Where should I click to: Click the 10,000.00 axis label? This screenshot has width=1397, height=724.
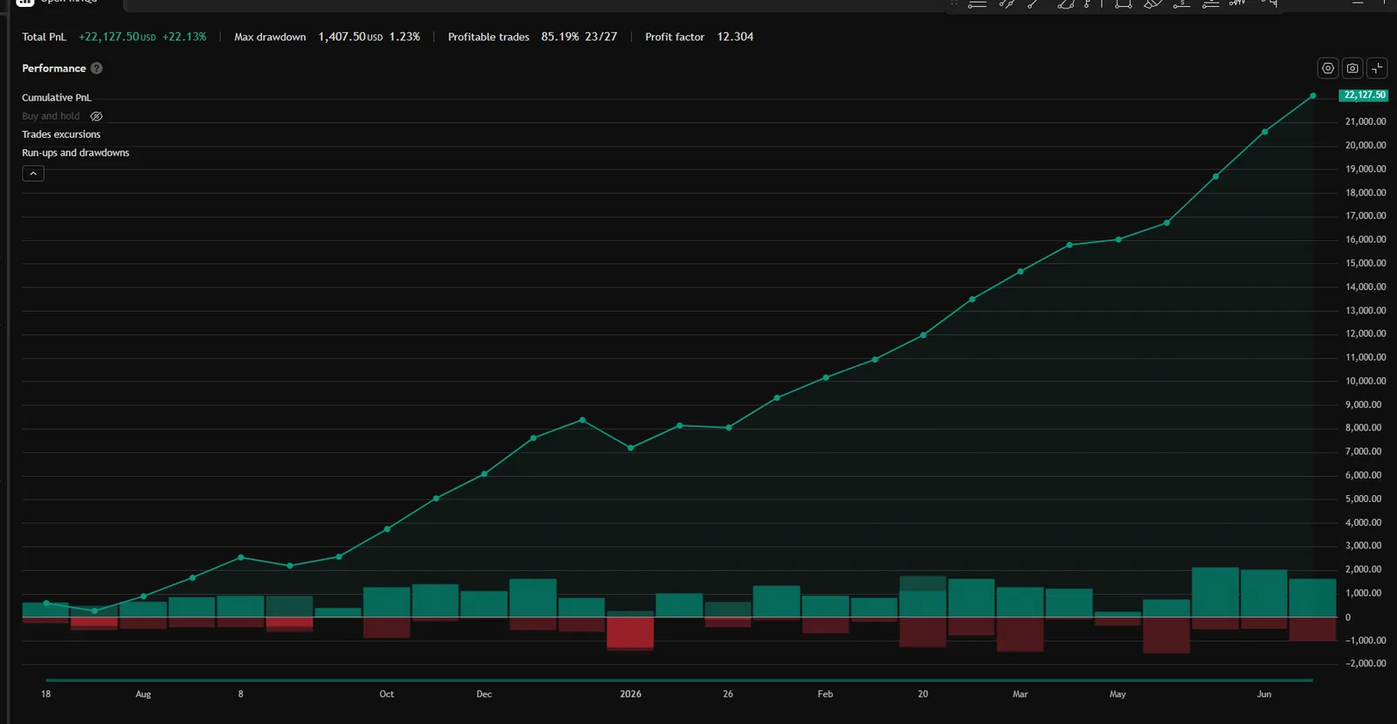[1366, 382]
